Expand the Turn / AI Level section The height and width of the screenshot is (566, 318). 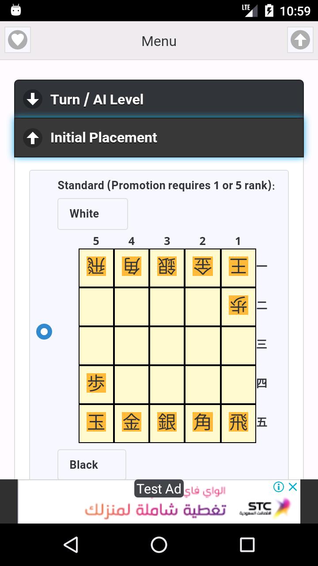click(x=159, y=99)
